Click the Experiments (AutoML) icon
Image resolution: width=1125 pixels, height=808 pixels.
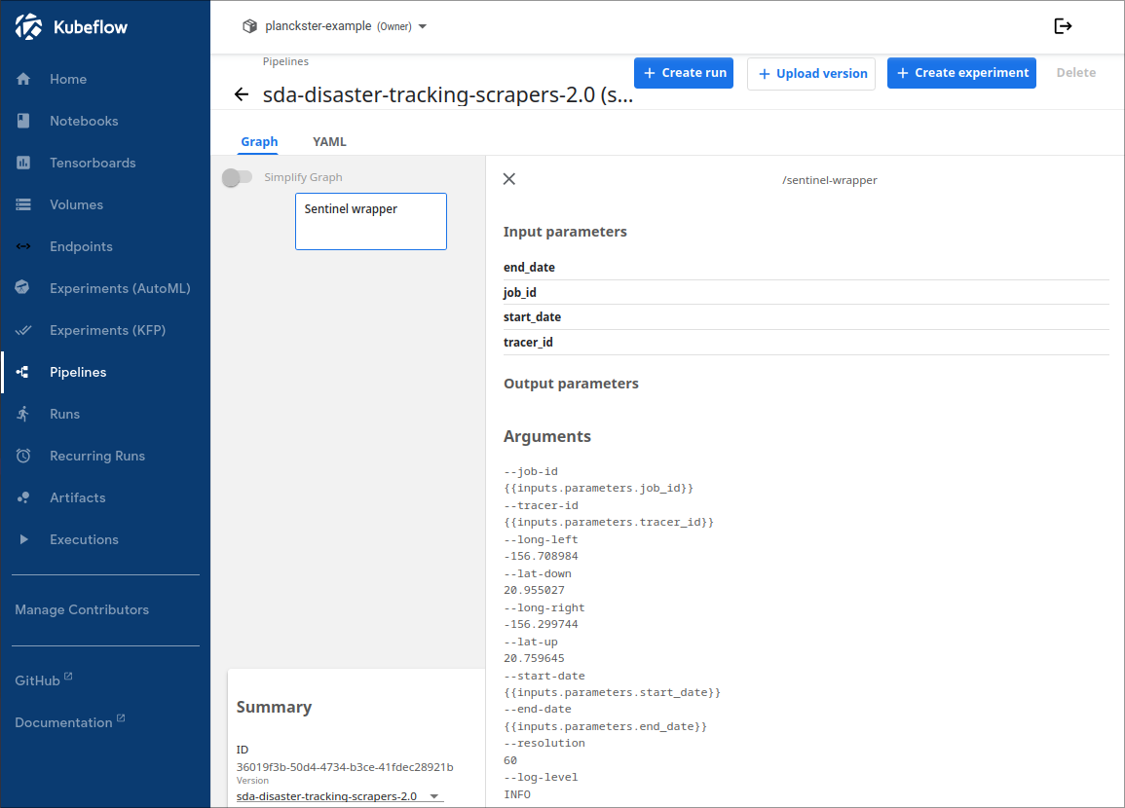click(23, 287)
